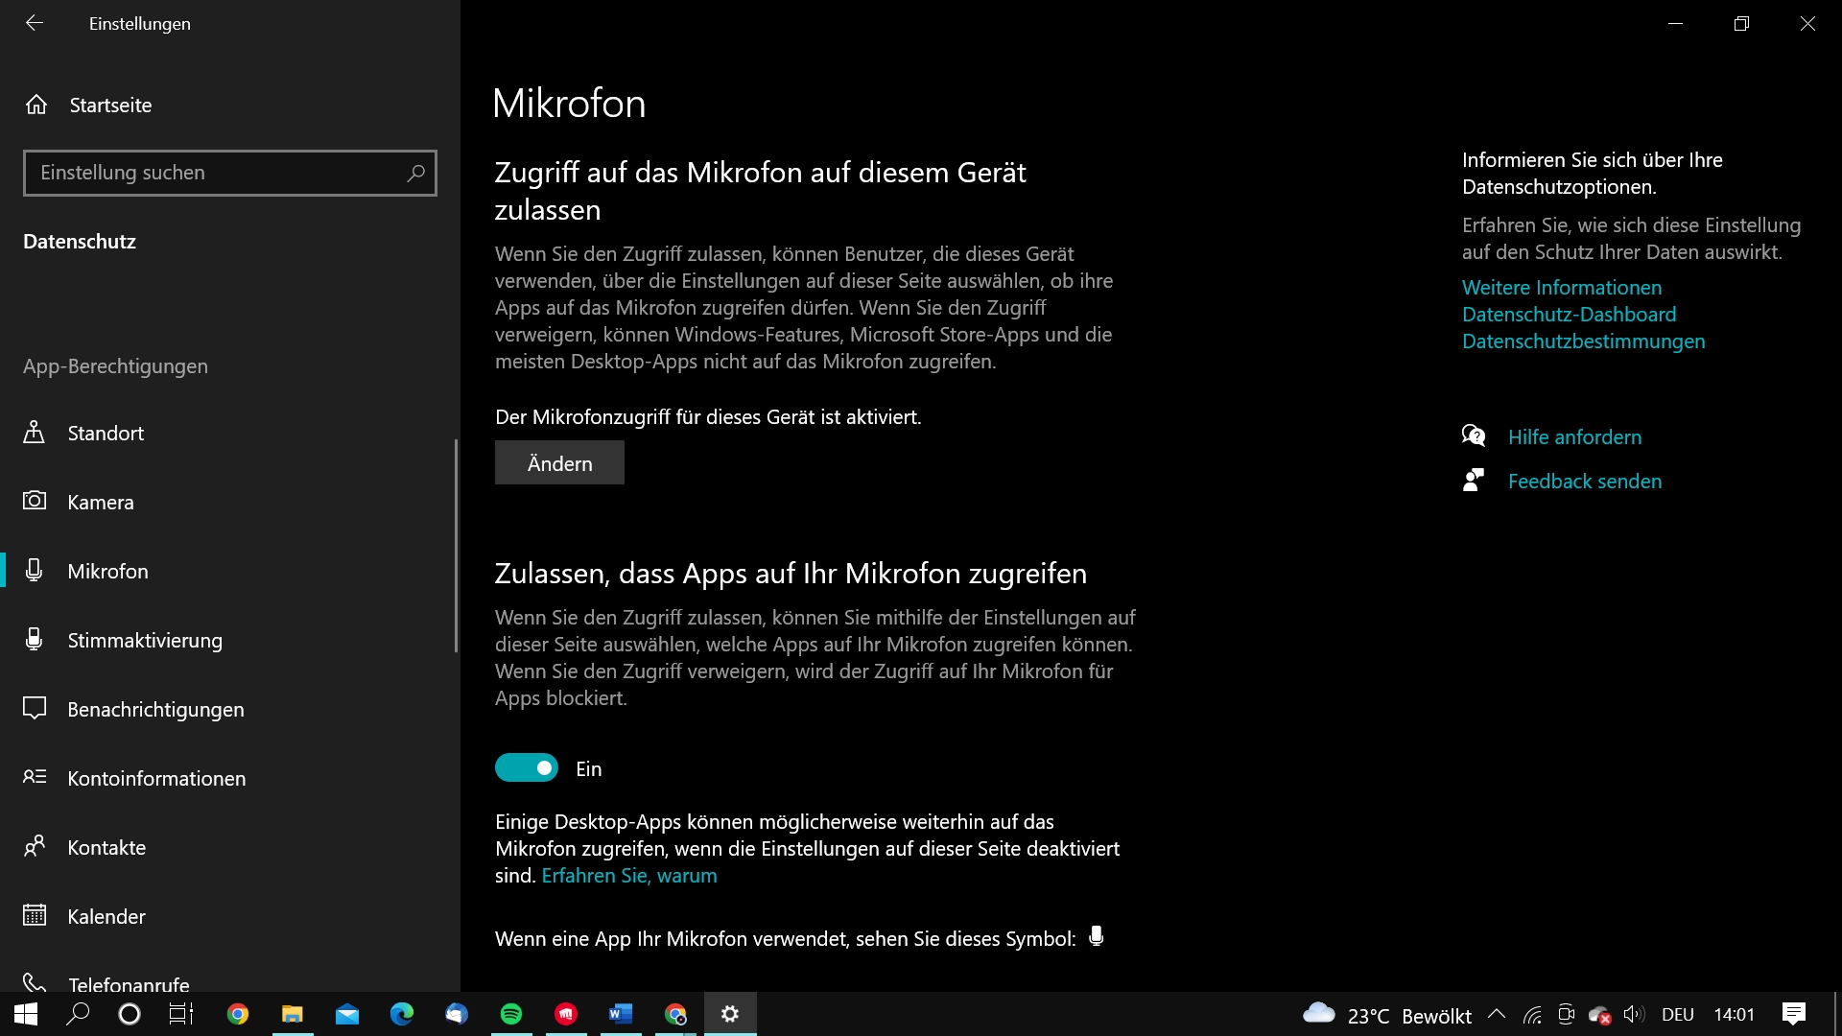Expand hidden system tray icons chevron

pyautogui.click(x=1496, y=1014)
